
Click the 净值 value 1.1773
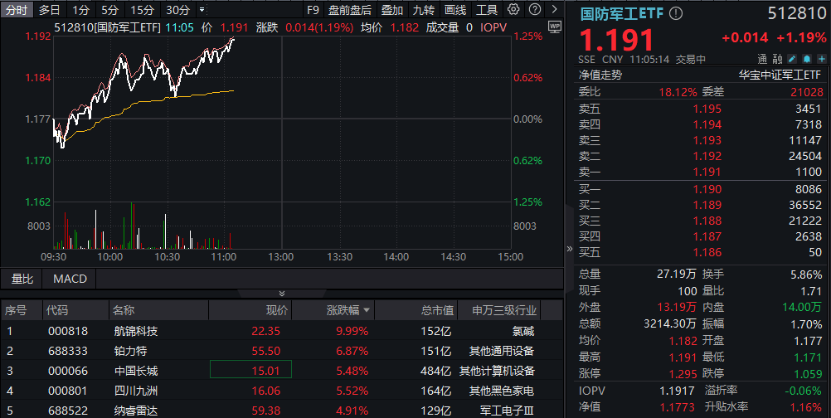(677, 407)
